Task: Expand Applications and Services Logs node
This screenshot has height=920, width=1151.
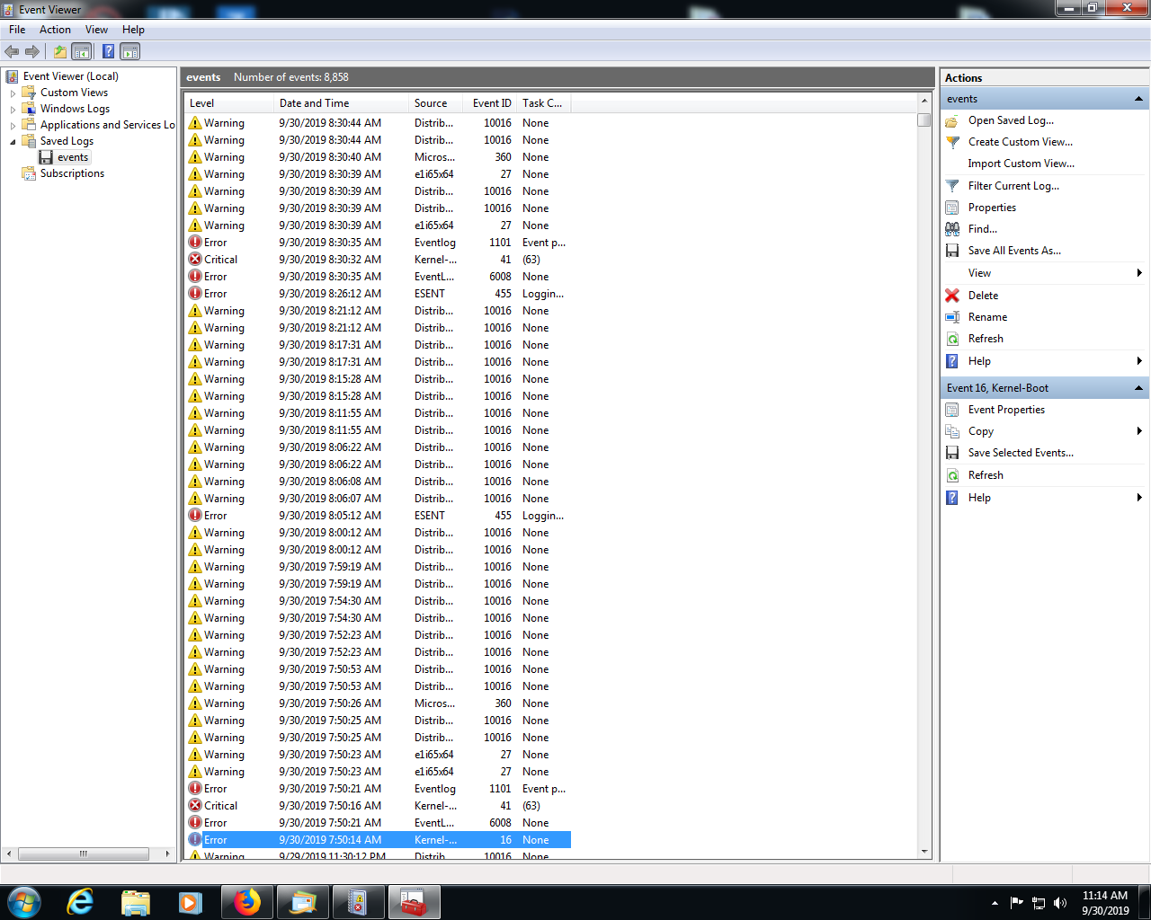Action: pos(13,126)
